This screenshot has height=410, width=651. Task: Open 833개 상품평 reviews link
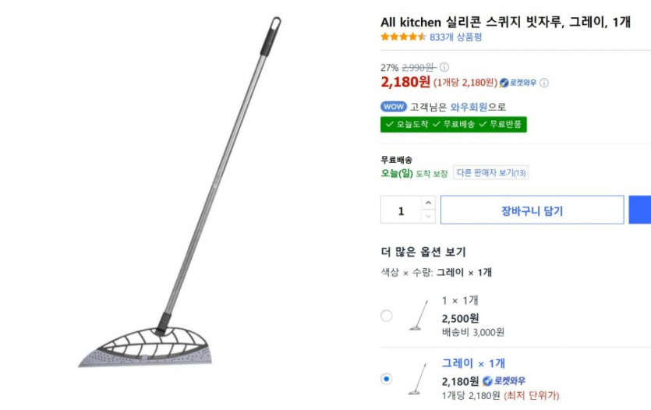pos(455,37)
